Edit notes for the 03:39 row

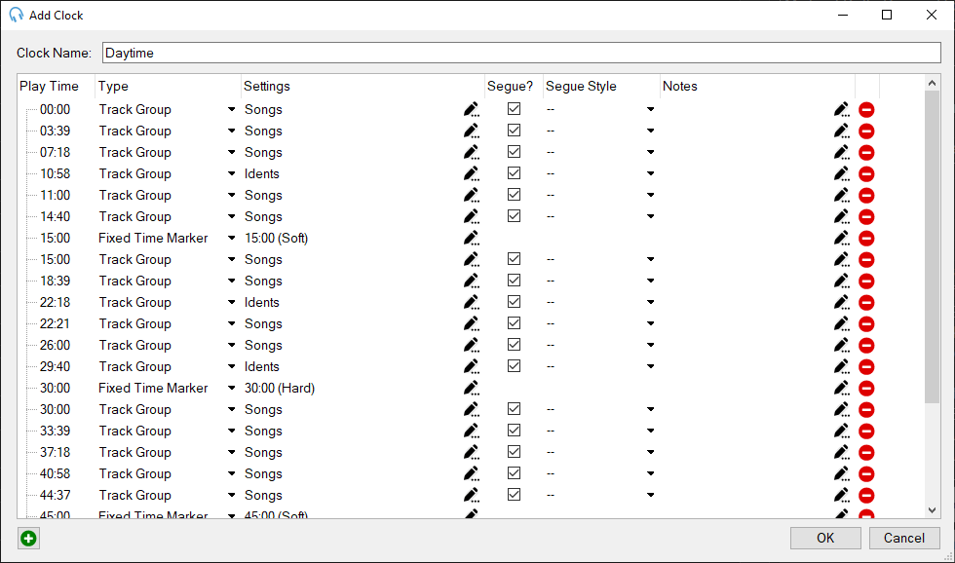tap(842, 131)
